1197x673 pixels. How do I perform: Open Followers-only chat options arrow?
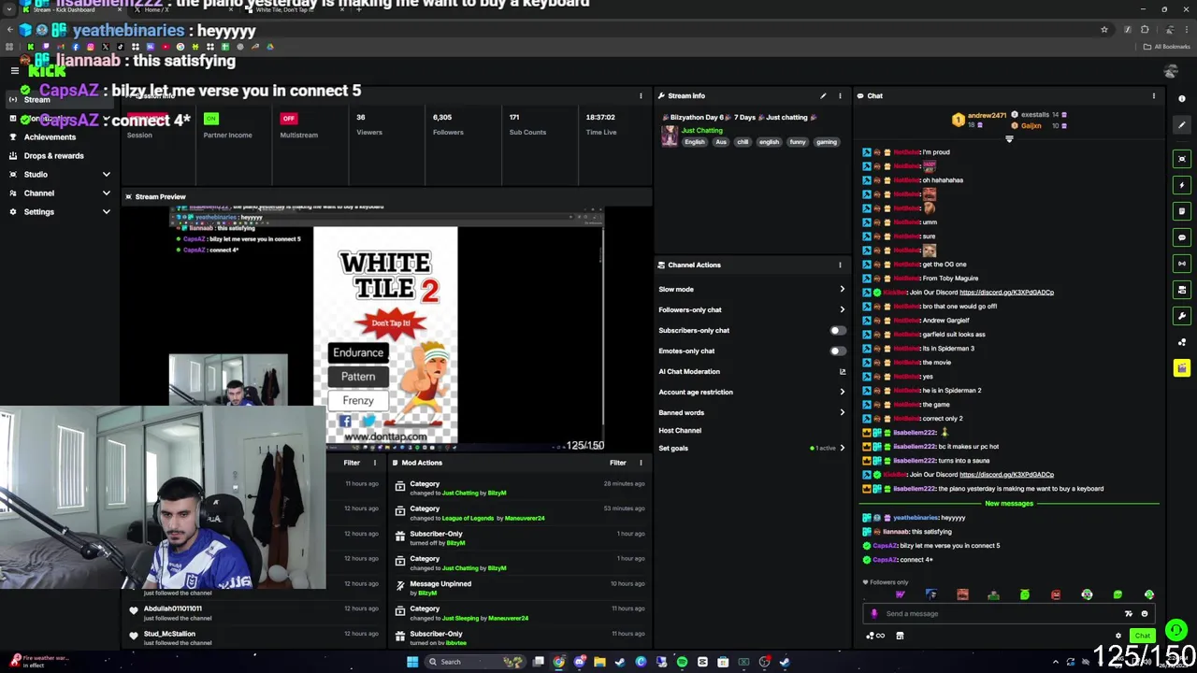pyautogui.click(x=842, y=309)
